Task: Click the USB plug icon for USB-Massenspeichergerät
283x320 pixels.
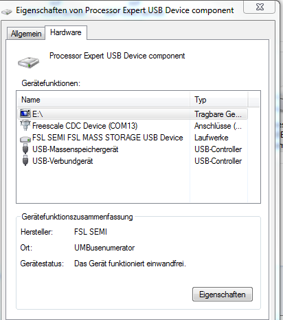Action: (25, 149)
